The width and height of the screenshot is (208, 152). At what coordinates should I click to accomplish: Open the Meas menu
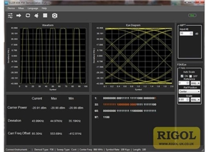[x=21, y=8]
